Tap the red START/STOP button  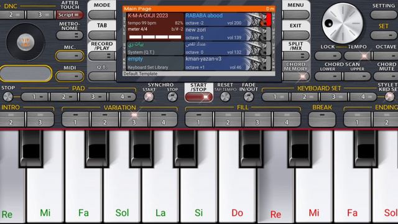click(x=199, y=97)
